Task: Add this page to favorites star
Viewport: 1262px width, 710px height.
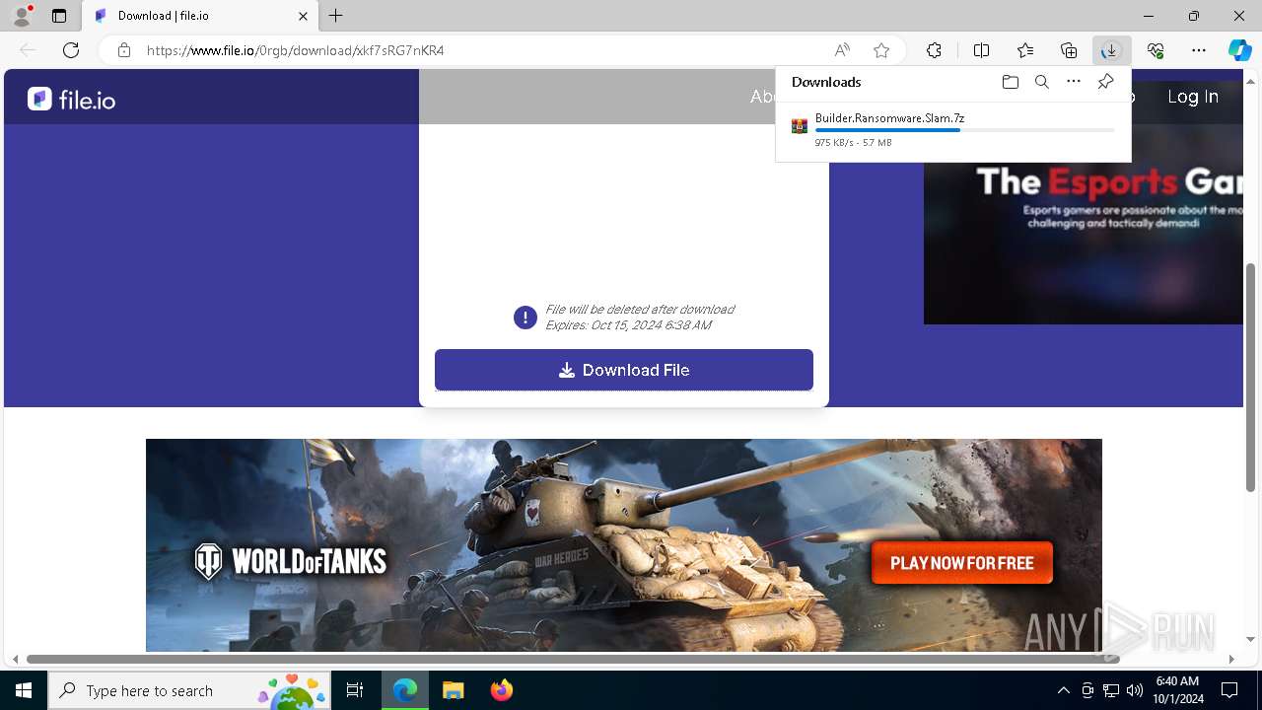Action: (x=881, y=50)
